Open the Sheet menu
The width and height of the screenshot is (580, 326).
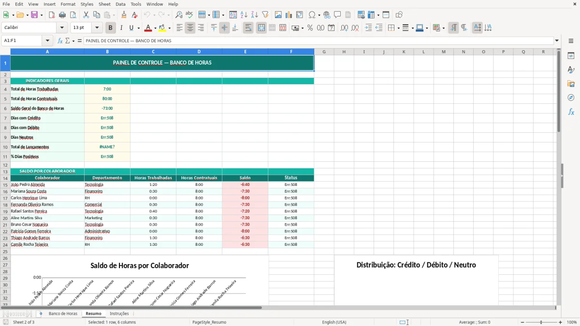point(104,4)
